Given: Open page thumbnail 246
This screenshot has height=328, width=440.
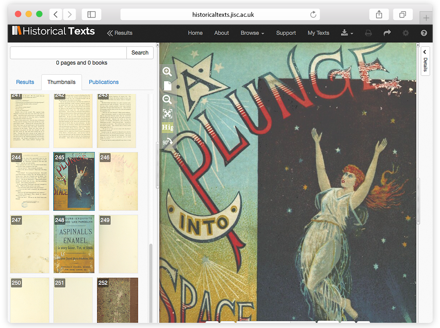Looking at the screenshot, I should tap(118, 182).
